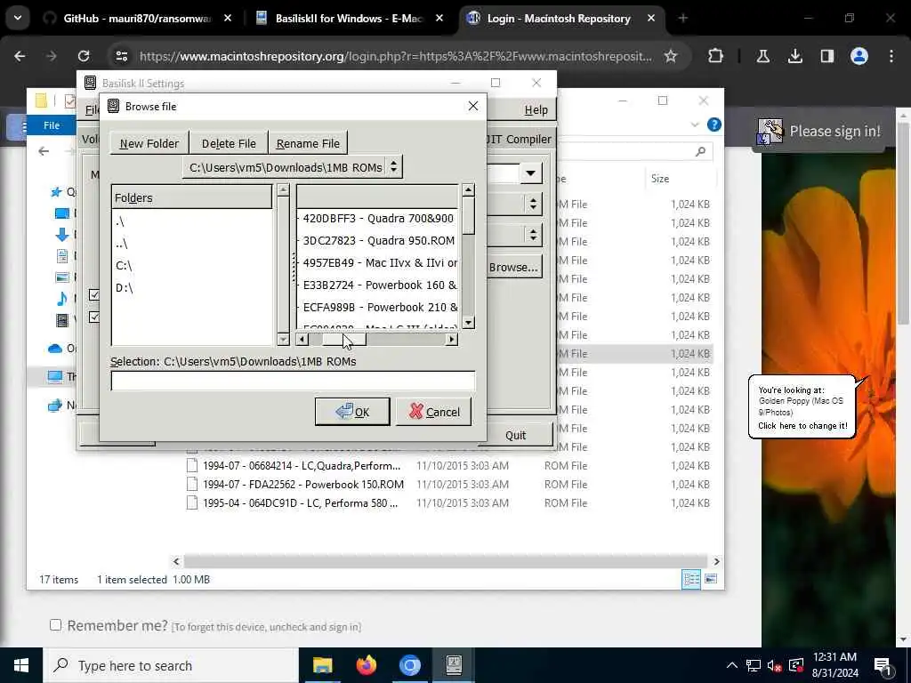The width and height of the screenshot is (911, 683).
Task: Select file 3DC27823 - Quadra 950.ROM
Action: click(x=377, y=240)
